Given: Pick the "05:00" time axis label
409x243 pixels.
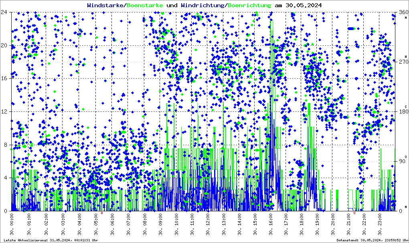Looking at the screenshot, I should [x=96, y=224].
